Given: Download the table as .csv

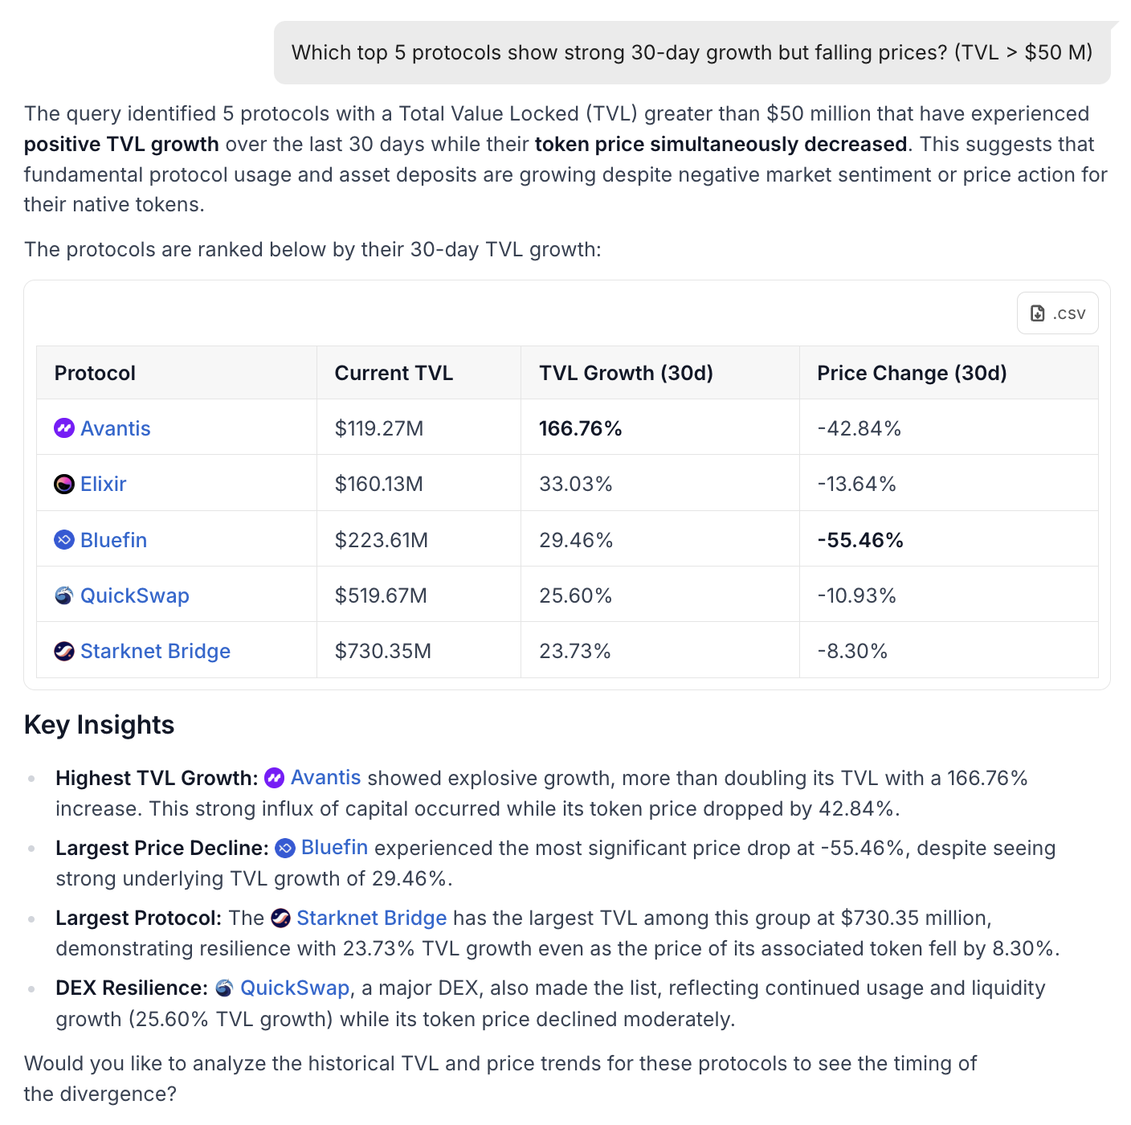Looking at the screenshot, I should click(1057, 313).
